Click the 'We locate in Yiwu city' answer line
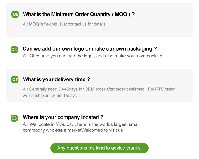The width and height of the screenshot is (199, 159). tap(81, 124)
